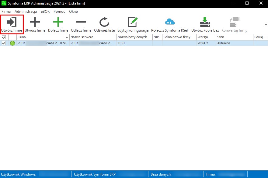Sort by Nazwa bazy danych column
This screenshot has height=178, width=268.
(134, 37)
